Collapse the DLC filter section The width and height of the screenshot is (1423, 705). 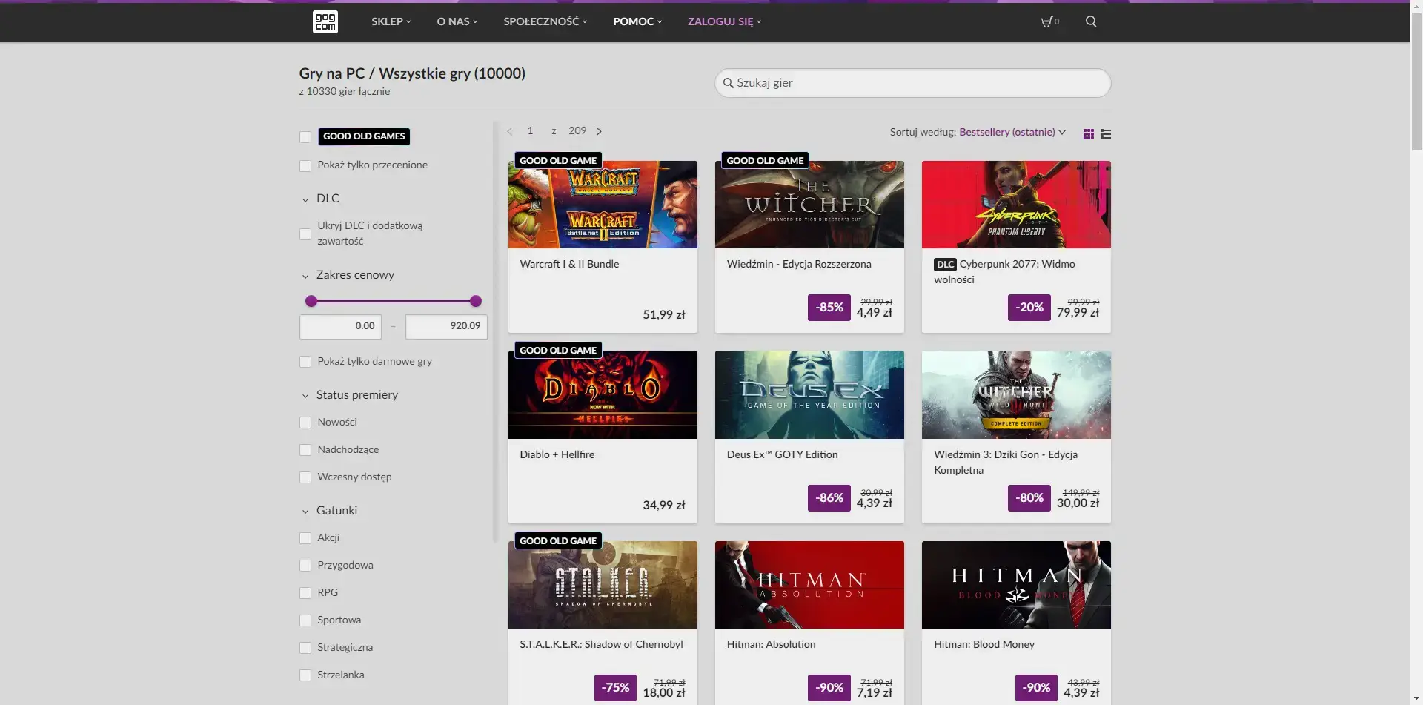320,199
